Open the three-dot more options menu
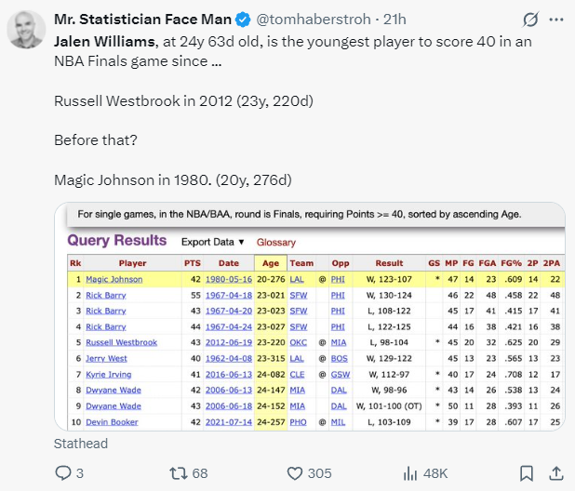The height and width of the screenshot is (491, 575). [556, 19]
